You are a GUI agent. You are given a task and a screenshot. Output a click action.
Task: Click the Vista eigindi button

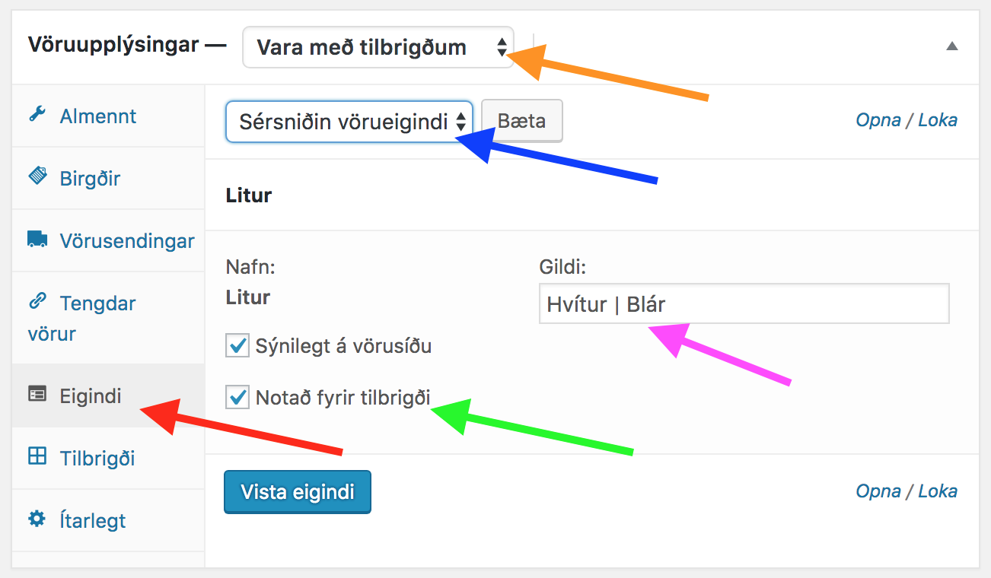click(x=298, y=492)
